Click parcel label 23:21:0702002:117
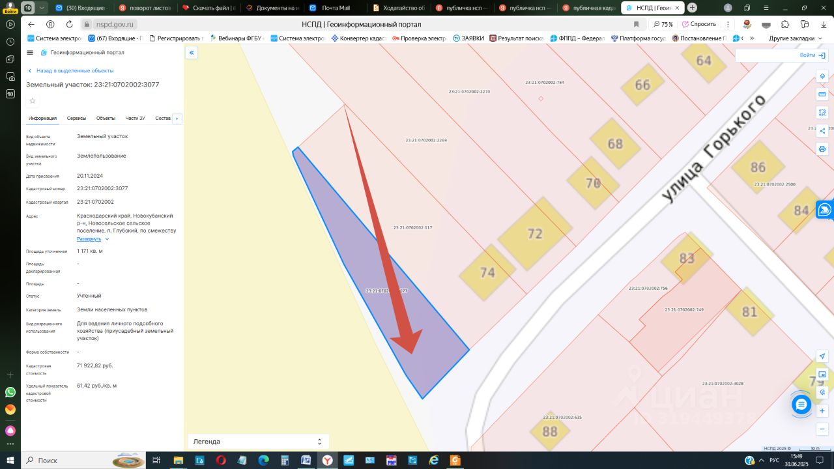Viewport: 834px width, 469px height. (x=413, y=228)
